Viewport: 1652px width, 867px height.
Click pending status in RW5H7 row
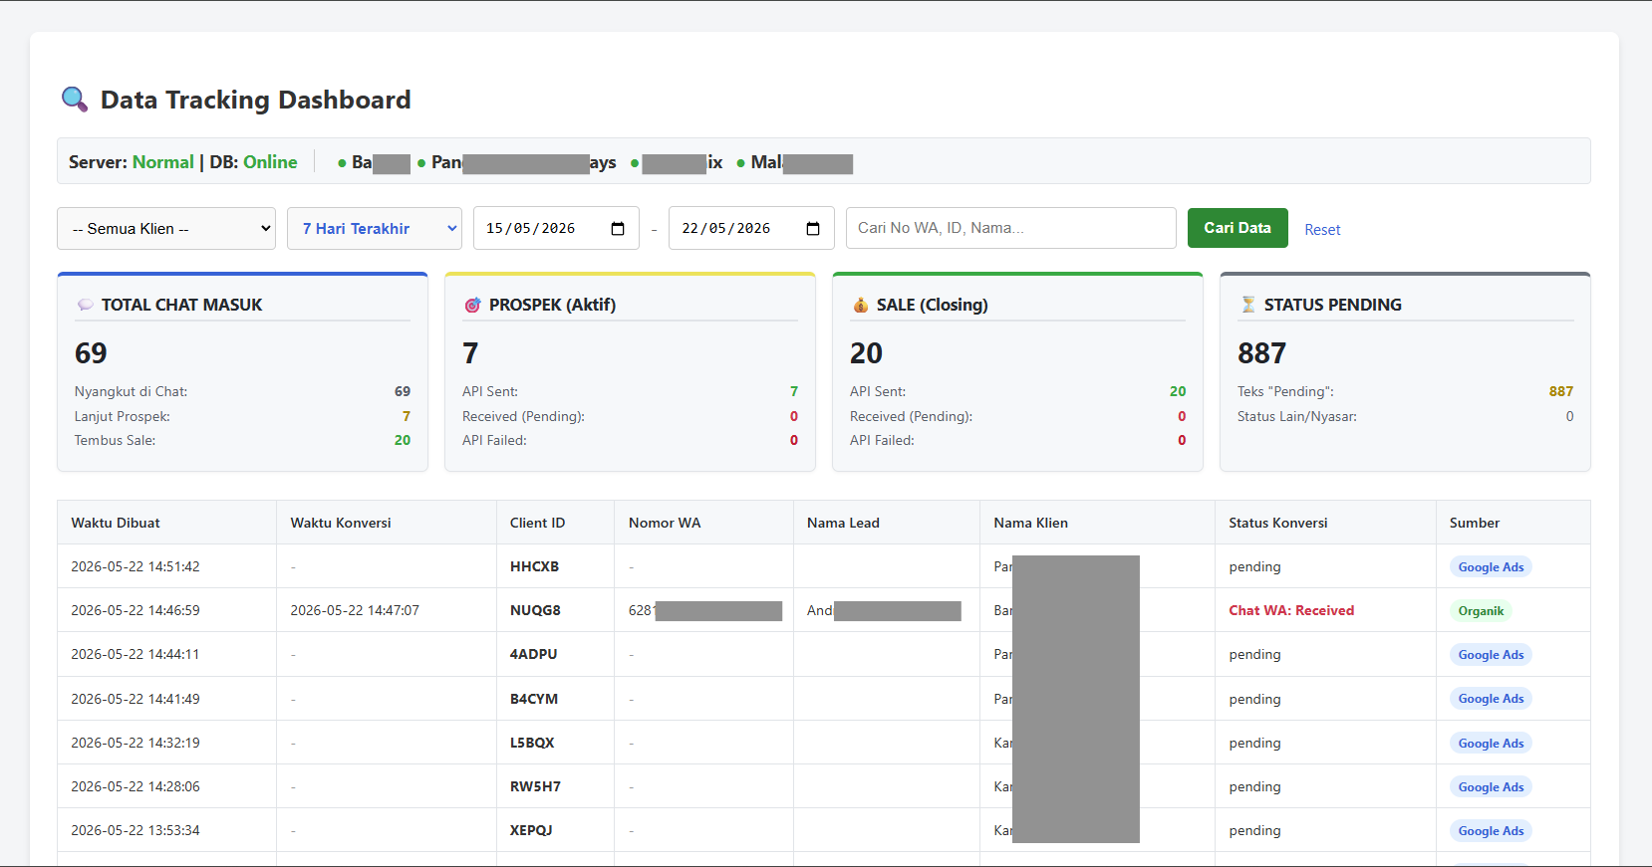(x=1254, y=786)
